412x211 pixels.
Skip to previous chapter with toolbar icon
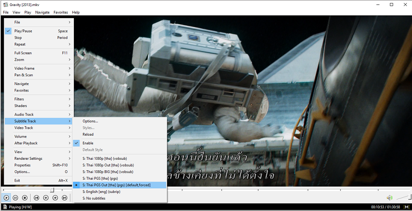pyautogui.click(x=37, y=197)
